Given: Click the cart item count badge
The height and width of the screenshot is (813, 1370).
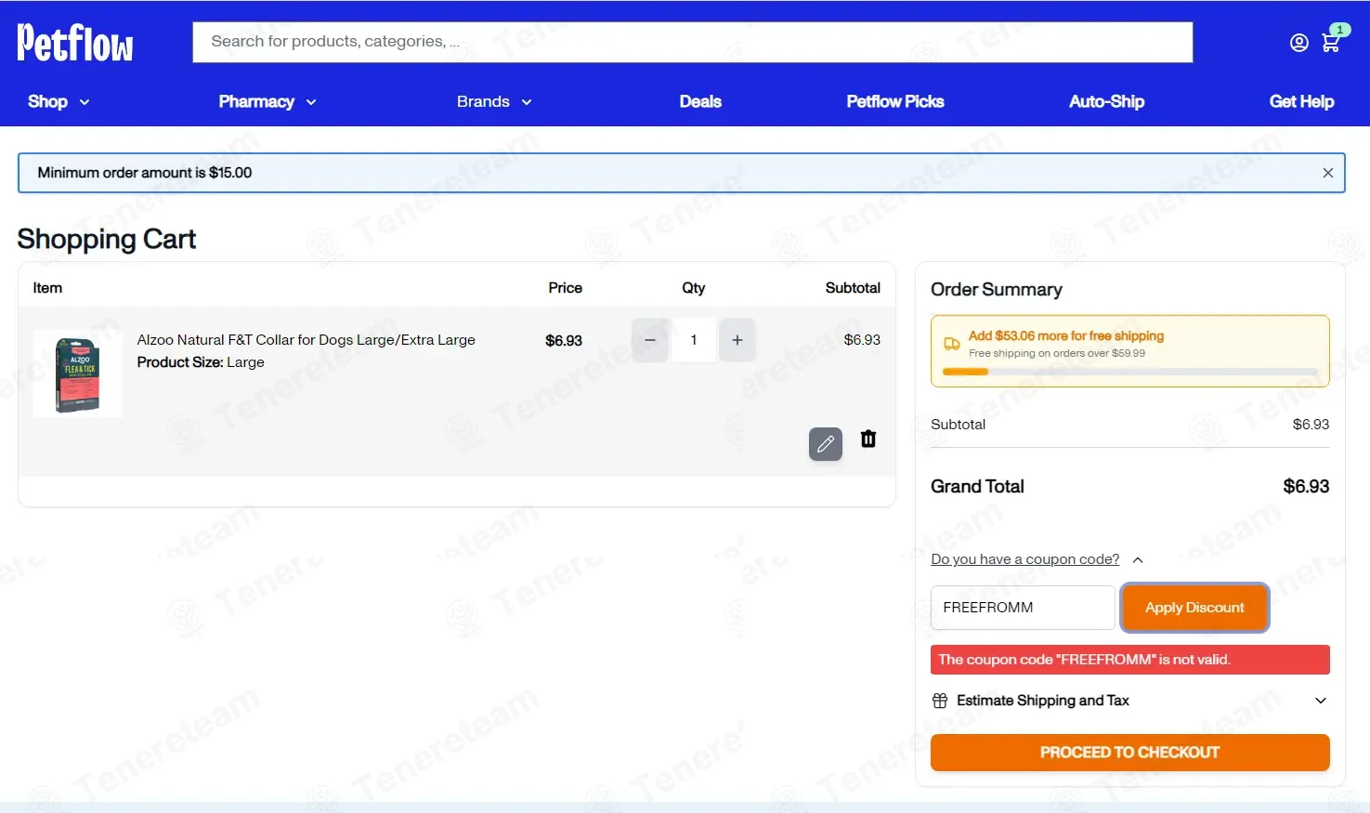Looking at the screenshot, I should (x=1339, y=30).
